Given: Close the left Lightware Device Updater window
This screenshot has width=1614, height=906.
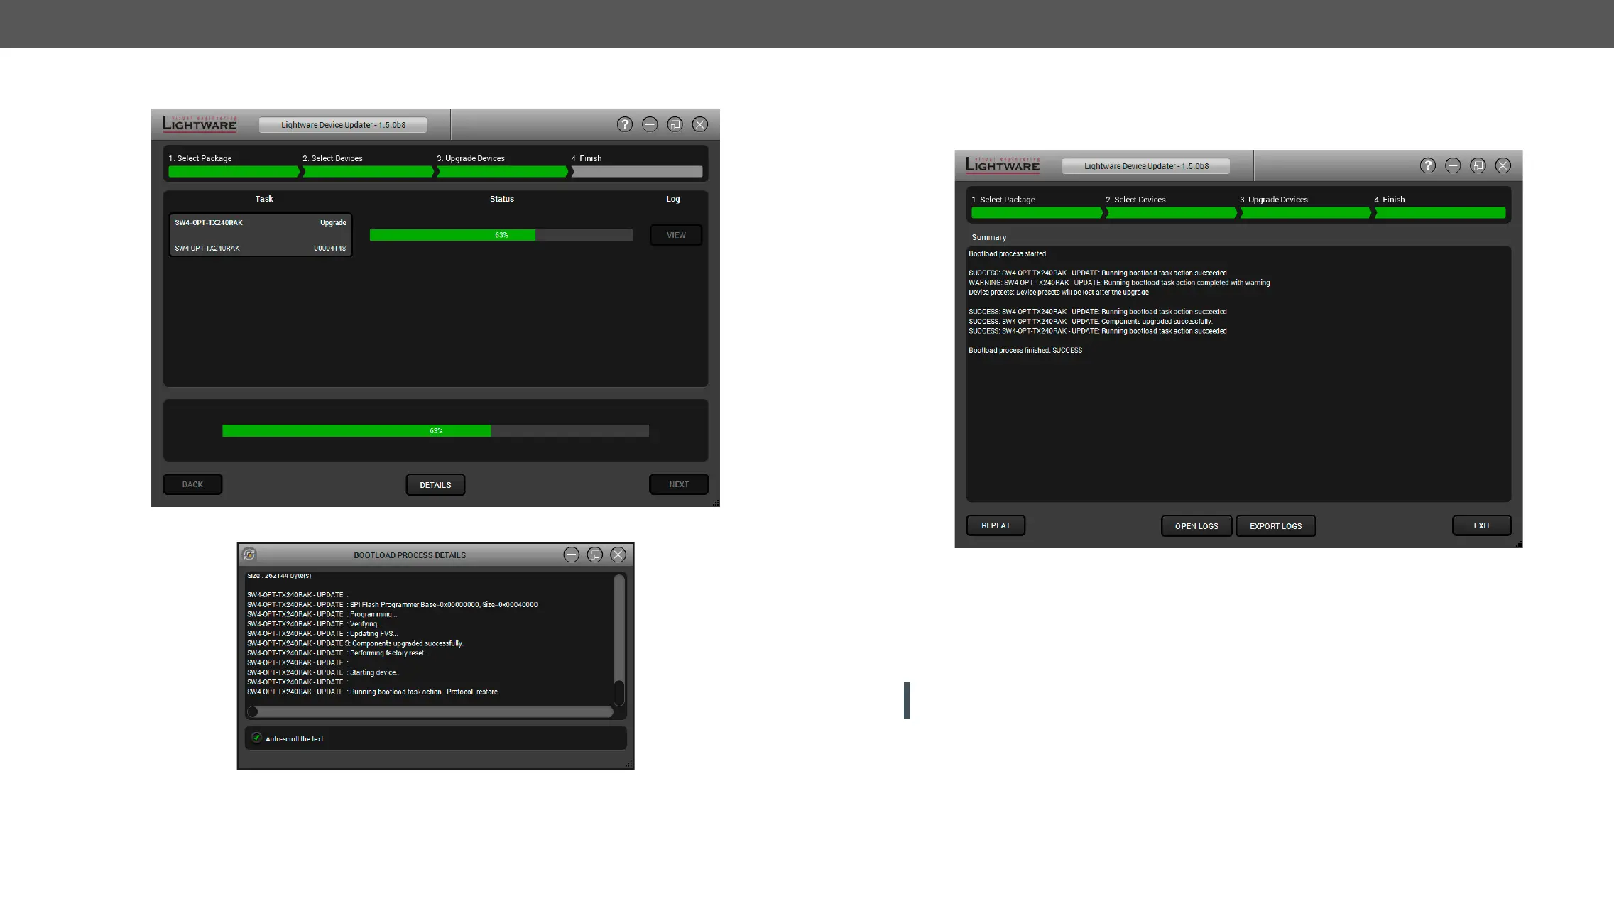Looking at the screenshot, I should pos(699,124).
